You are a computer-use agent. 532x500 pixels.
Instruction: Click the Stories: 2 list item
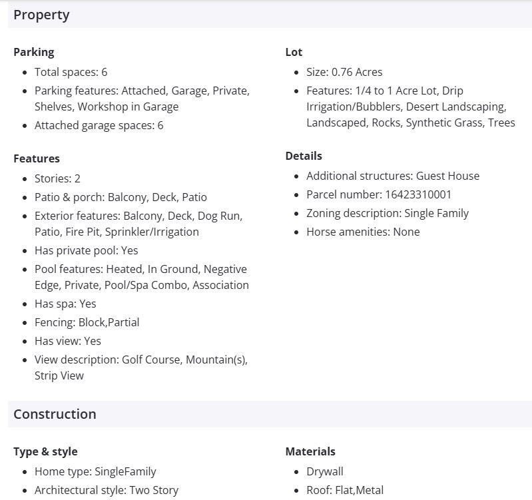tap(57, 178)
